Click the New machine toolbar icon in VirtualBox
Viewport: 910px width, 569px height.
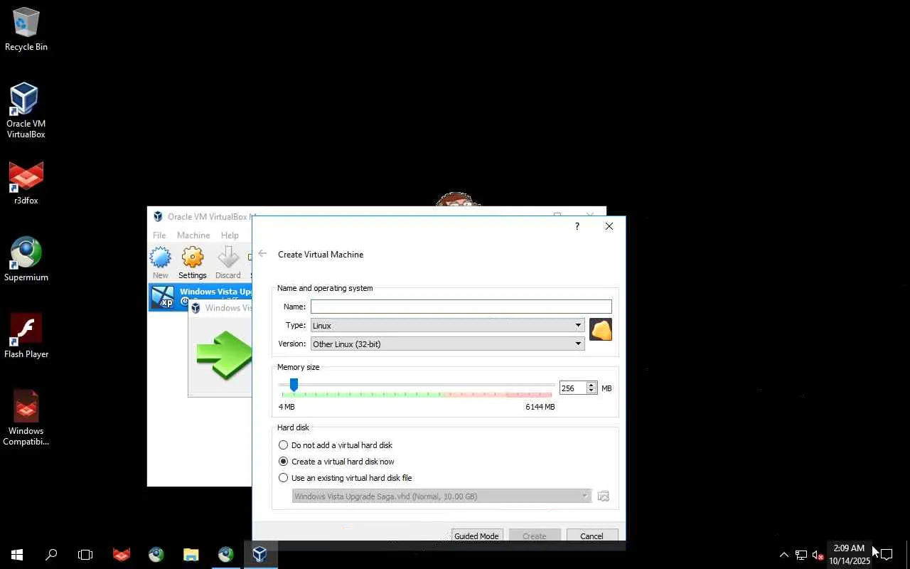coord(161,262)
